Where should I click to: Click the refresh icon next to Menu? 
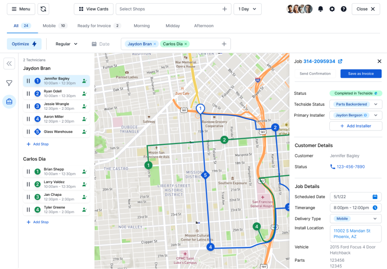[x=43, y=9]
